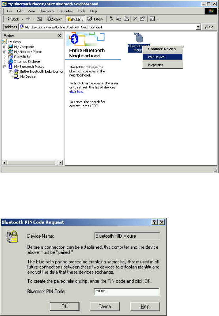Open the Tools menu

81,11
